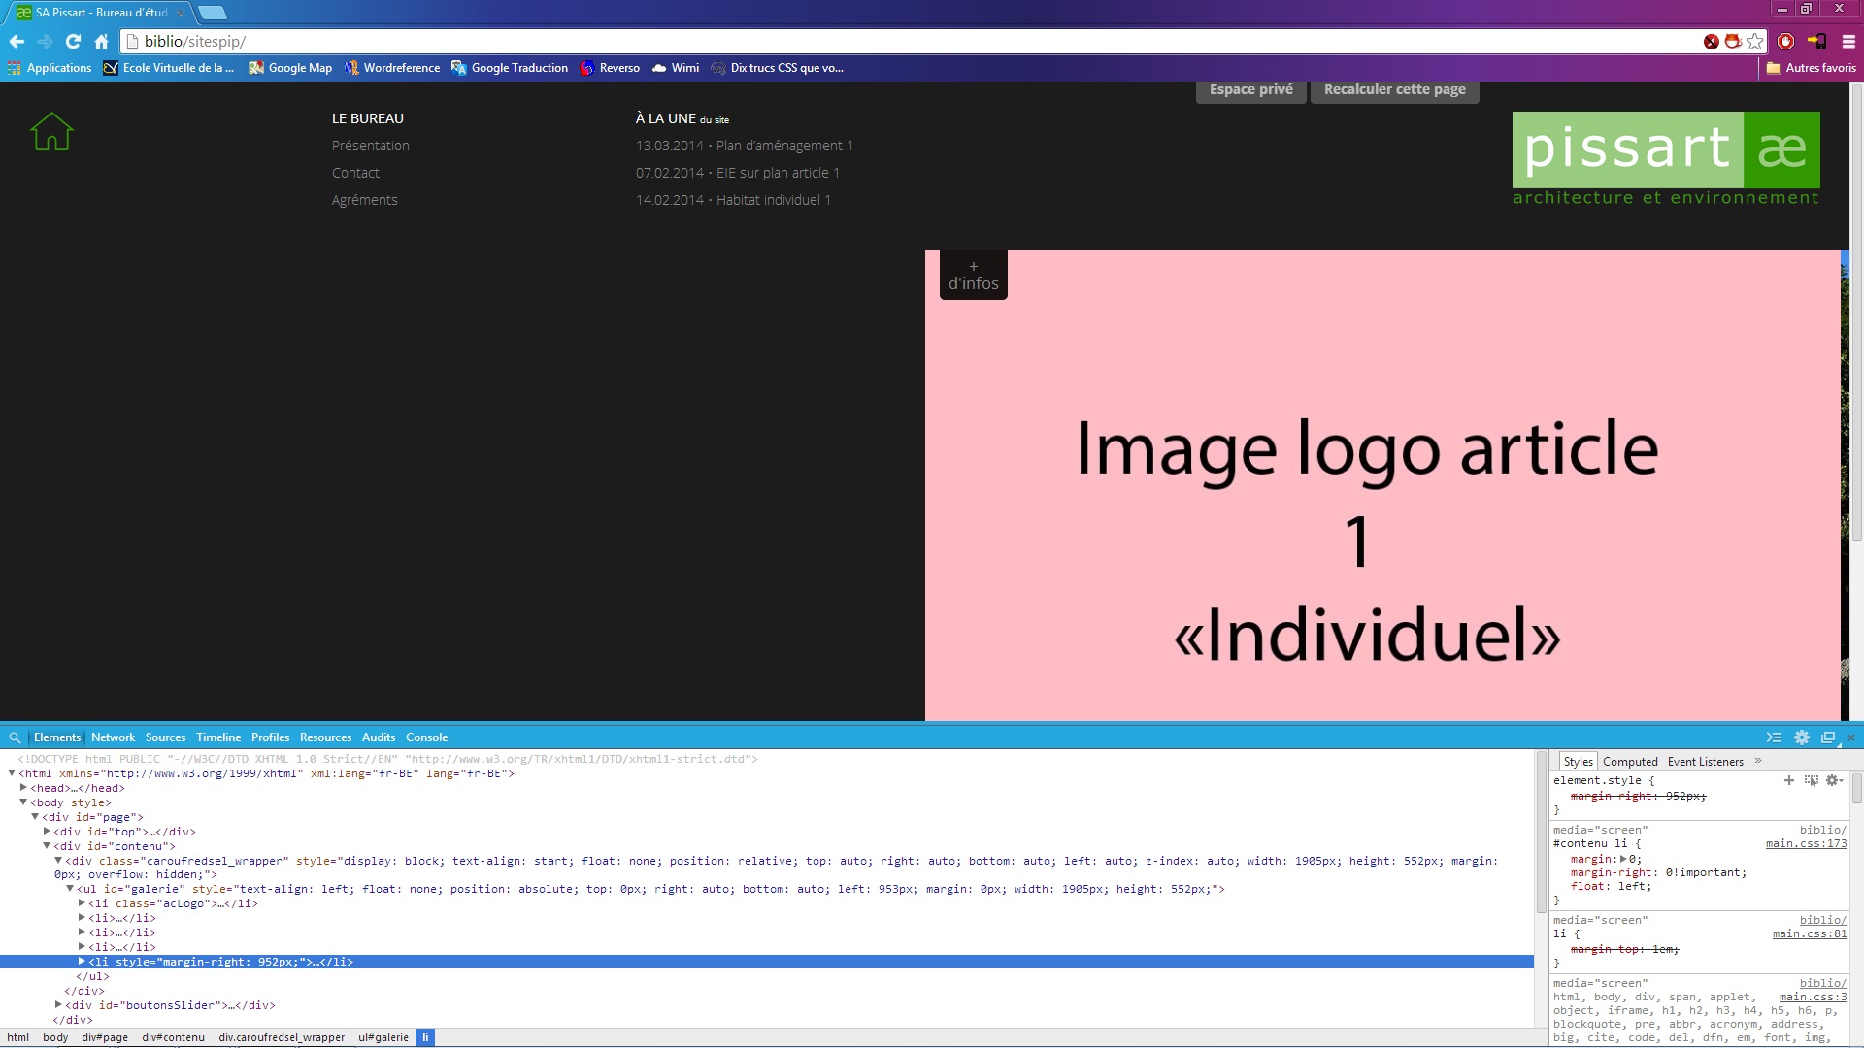The width and height of the screenshot is (1864, 1048).
Task: Reload the current page
Action: [73, 42]
